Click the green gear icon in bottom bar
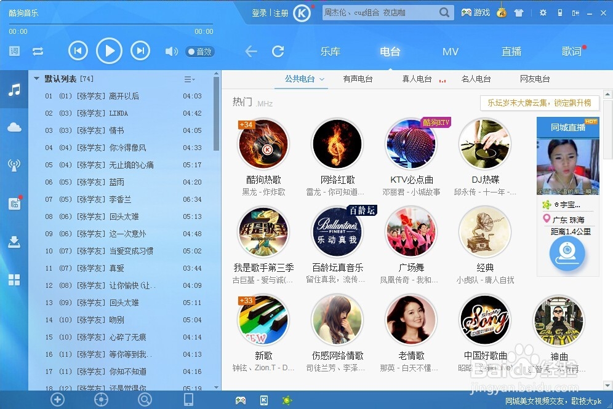This screenshot has width=613, height=409. [287, 400]
